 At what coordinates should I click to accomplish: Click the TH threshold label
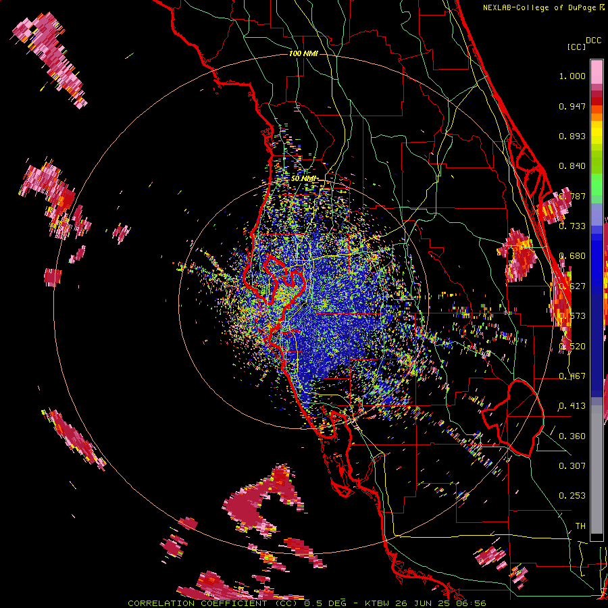(x=580, y=526)
